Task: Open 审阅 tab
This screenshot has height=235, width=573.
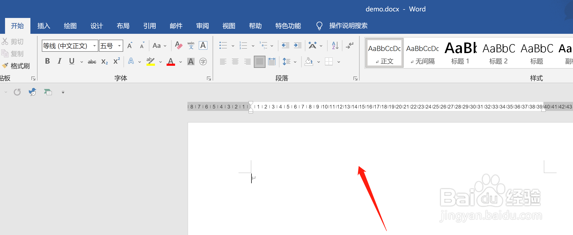Action: click(203, 26)
